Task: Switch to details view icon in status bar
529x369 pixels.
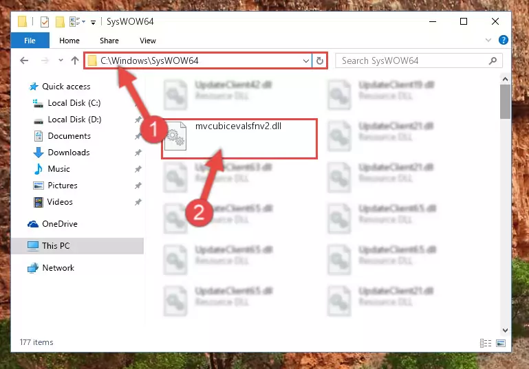Action: pos(486,343)
